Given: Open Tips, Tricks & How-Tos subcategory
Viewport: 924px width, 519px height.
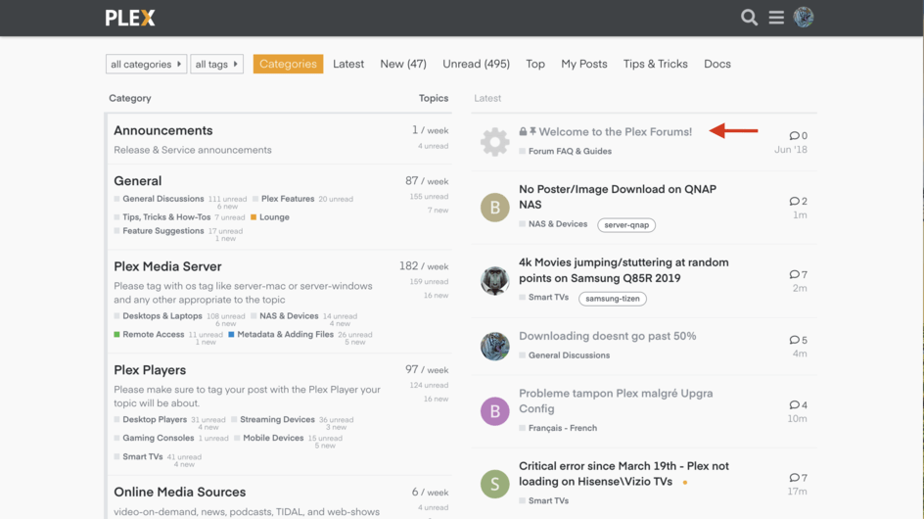Looking at the screenshot, I should click(166, 217).
